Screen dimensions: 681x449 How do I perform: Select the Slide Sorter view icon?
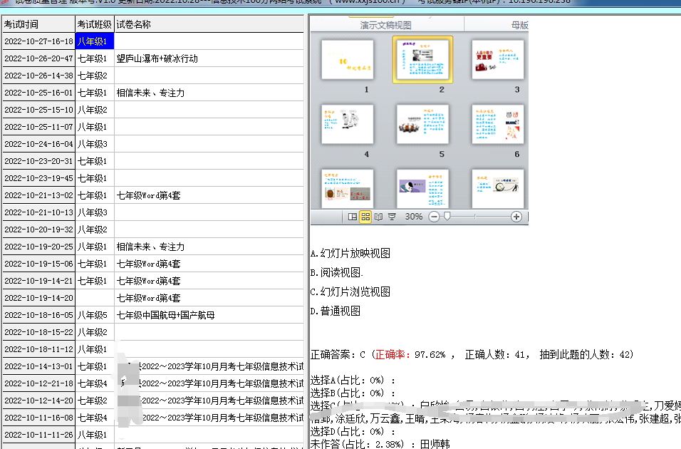point(365,217)
